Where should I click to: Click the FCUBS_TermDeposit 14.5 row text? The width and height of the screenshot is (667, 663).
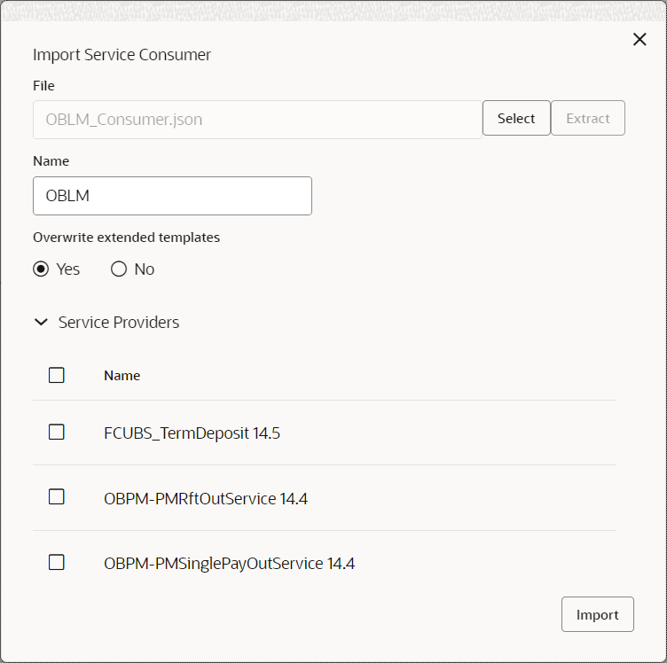(192, 433)
